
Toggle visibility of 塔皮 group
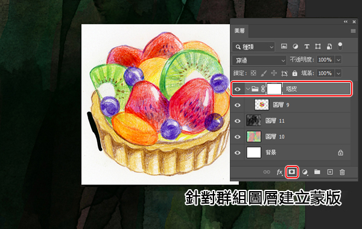click(237, 89)
